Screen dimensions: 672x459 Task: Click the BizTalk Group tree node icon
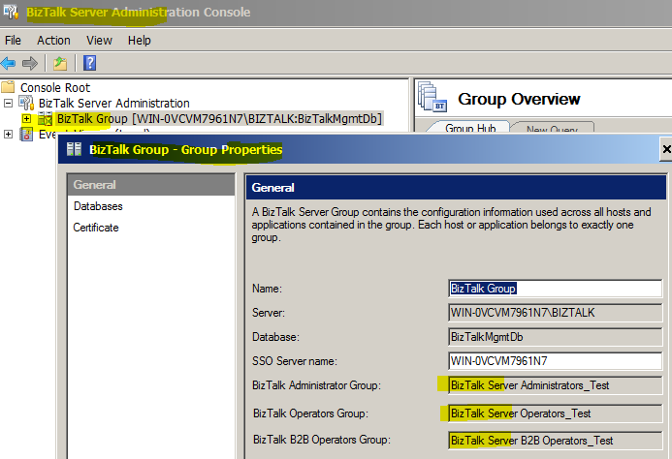click(45, 118)
